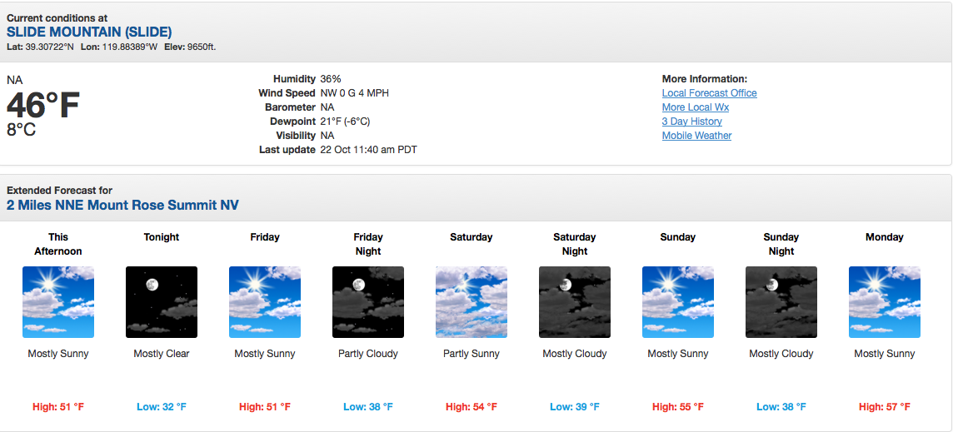Image resolution: width=953 pixels, height=432 pixels.
Task: Select the Tonight mostly clear moon icon
Action: 162,302
